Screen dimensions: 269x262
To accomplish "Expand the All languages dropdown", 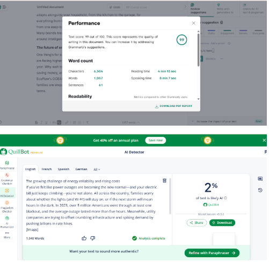I will [x=97, y=170].
